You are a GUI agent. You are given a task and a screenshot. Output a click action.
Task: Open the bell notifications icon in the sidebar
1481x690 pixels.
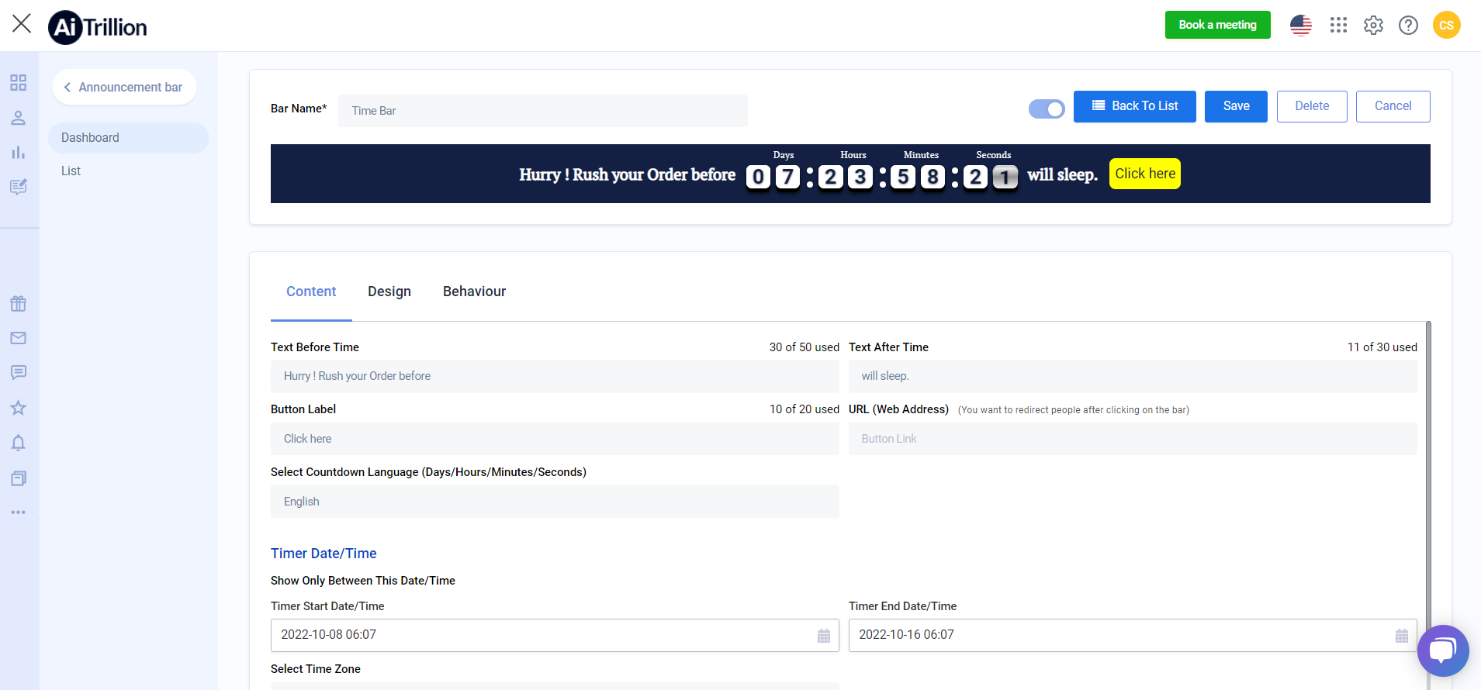(19, 443)
